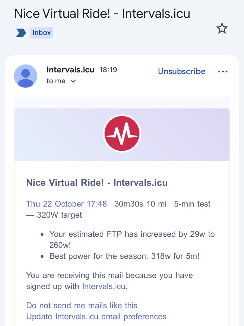Screen dimensions: 244x326
Task: Star this email with the star icon
Action: (x=222, y=29)
